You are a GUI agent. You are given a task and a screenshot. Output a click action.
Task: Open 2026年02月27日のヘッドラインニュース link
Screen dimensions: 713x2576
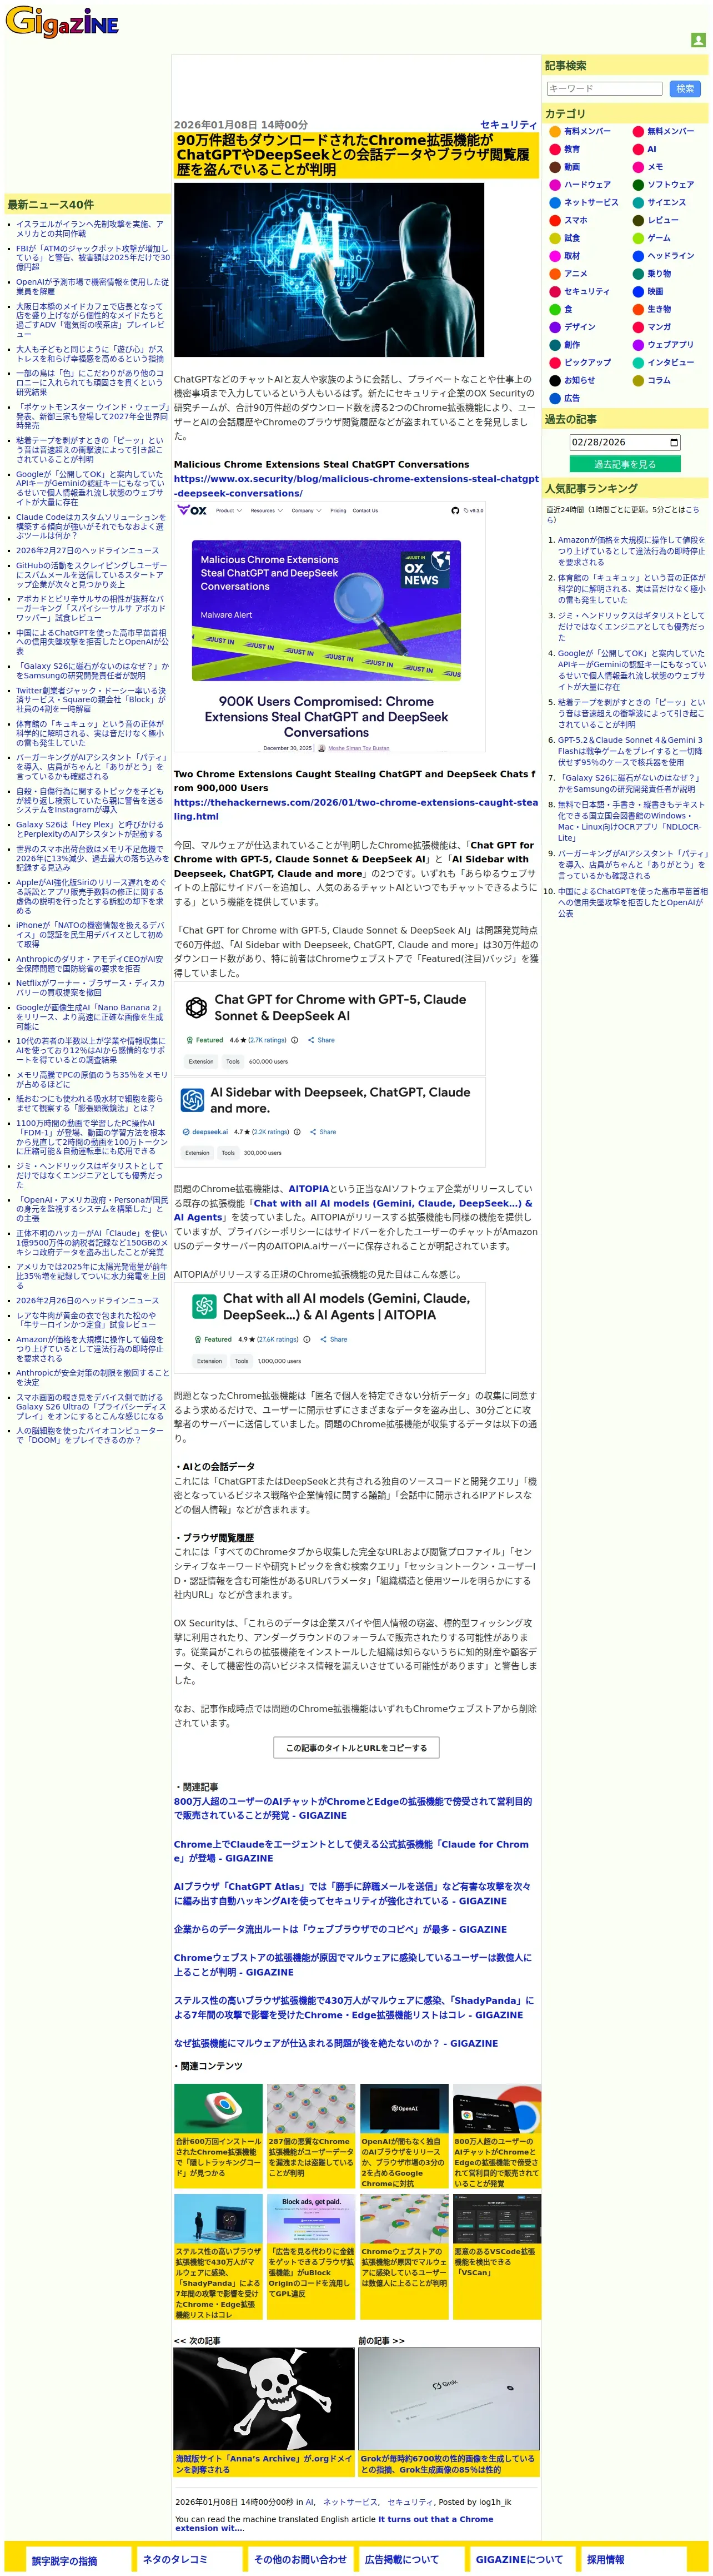(87, 550)
